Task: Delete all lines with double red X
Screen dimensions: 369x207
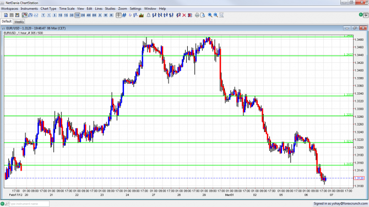Action: (x=190, y=15)
